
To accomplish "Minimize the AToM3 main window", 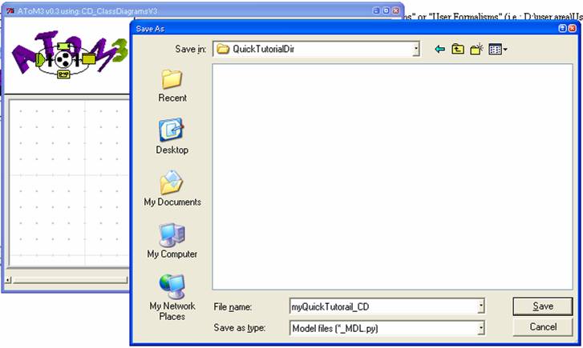I will (x=376, y=10).
